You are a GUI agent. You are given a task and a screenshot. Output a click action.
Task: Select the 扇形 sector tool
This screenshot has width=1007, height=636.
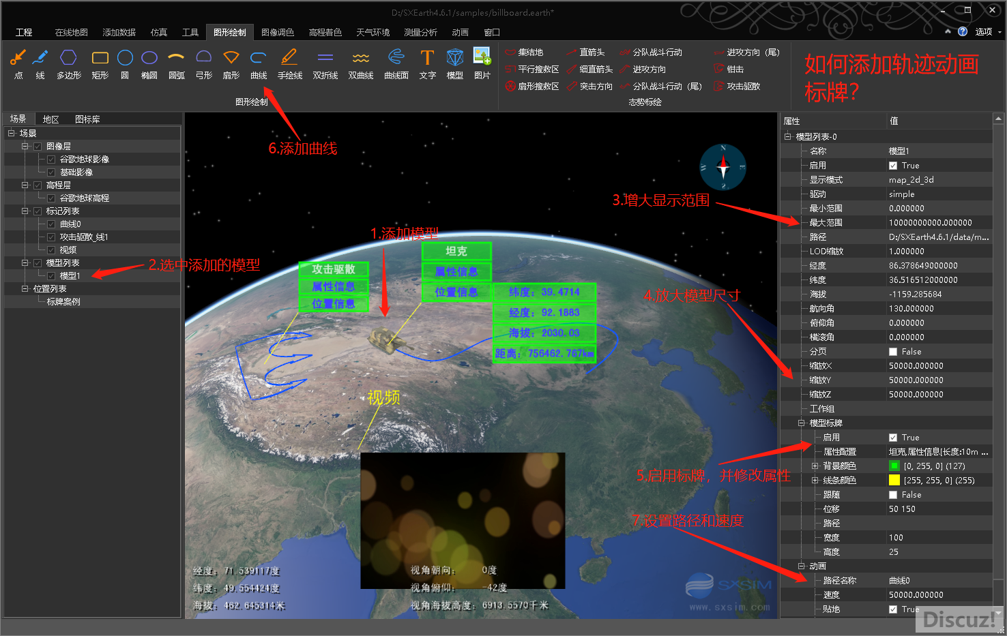tap(231, 63)
